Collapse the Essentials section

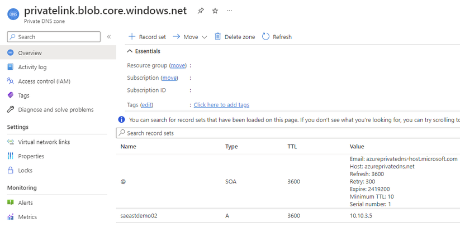pos(130,51)
